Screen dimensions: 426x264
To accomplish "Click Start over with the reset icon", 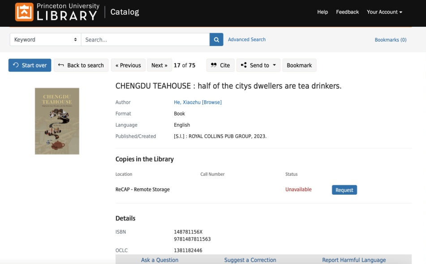I will point(30,65).
